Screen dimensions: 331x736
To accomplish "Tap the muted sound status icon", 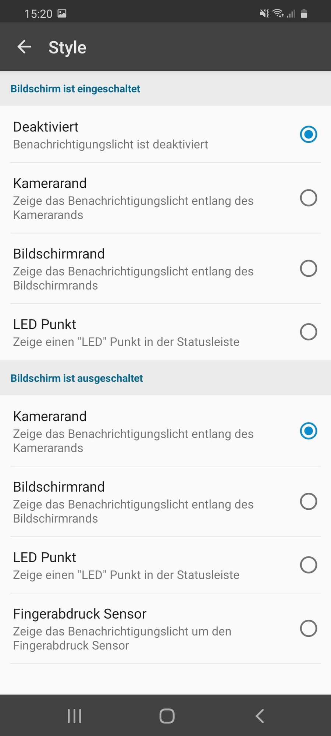I will tap(264, 14).
